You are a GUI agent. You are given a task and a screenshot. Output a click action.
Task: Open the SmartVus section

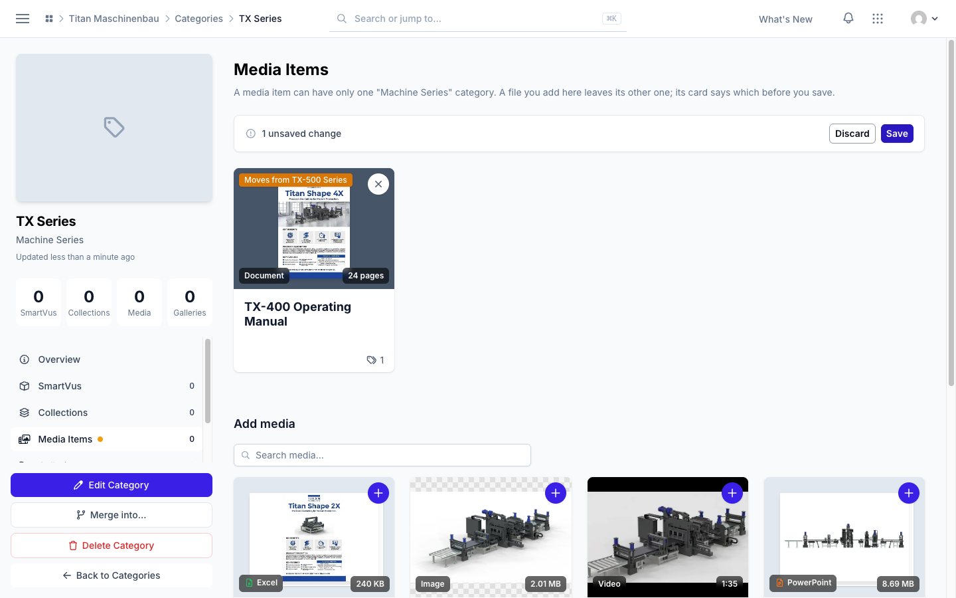coord(107,386)
